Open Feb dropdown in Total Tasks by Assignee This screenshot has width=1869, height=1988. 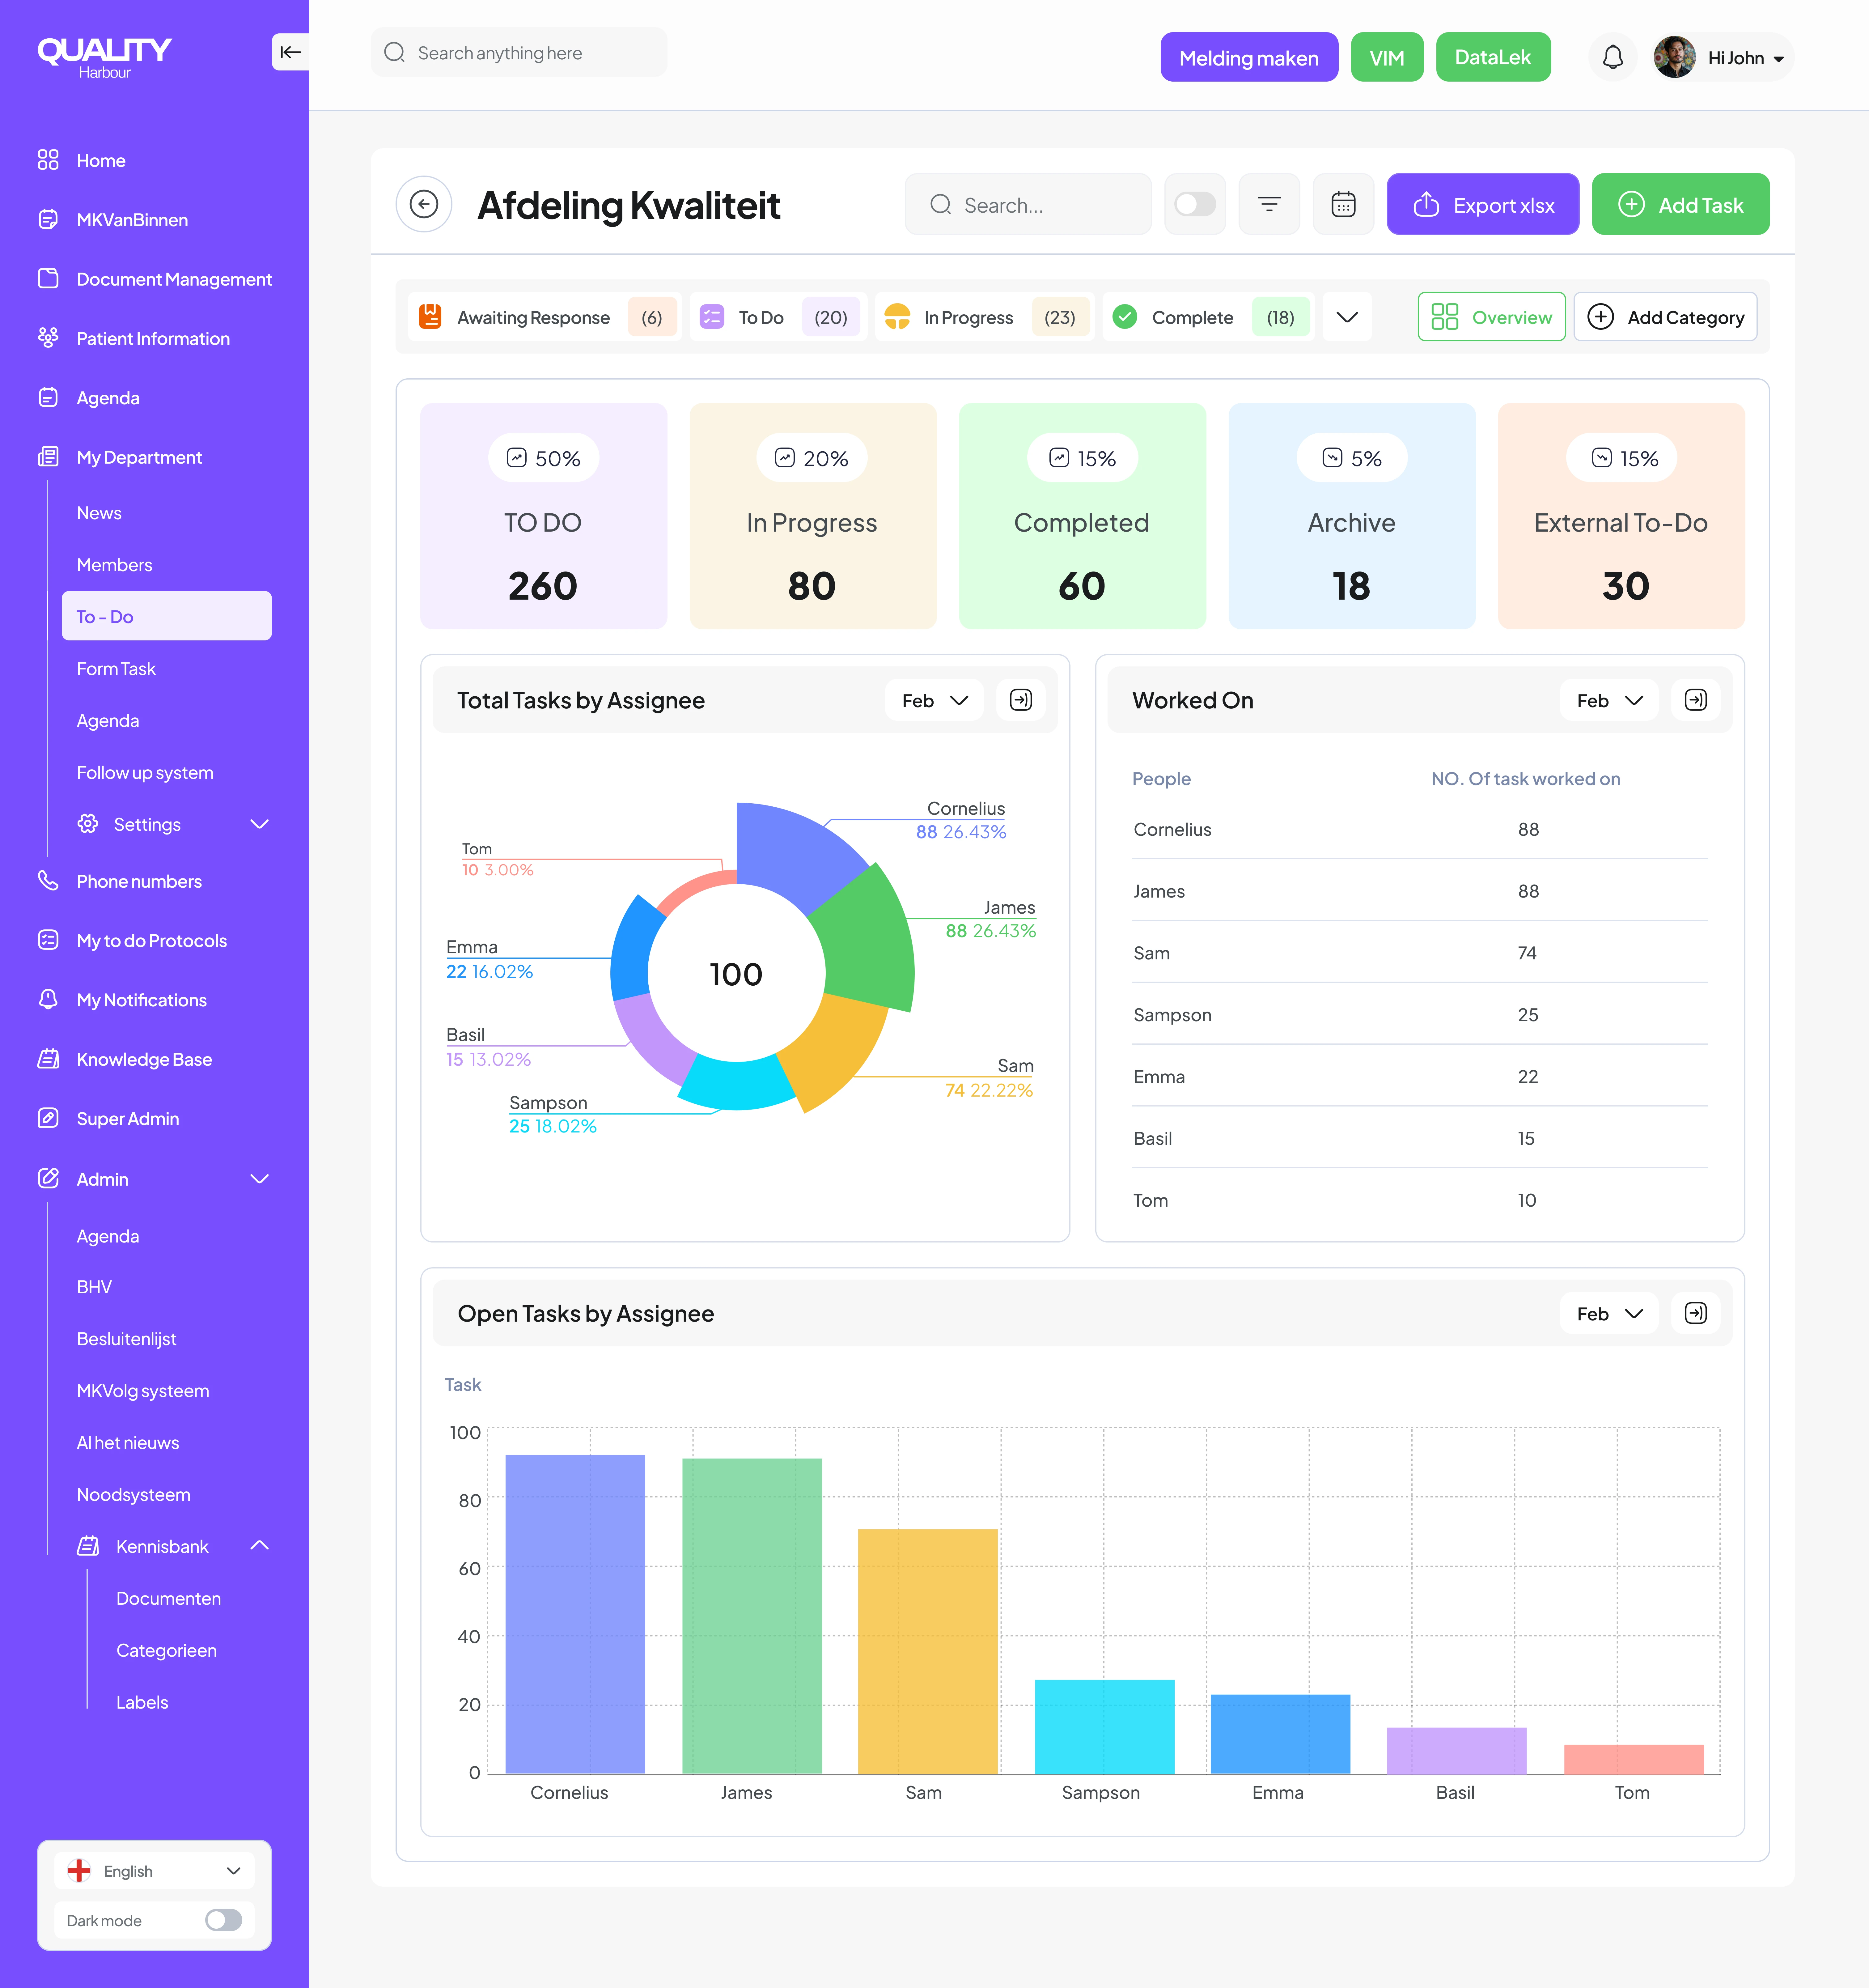pyautogui.click(x=934, y=700)
